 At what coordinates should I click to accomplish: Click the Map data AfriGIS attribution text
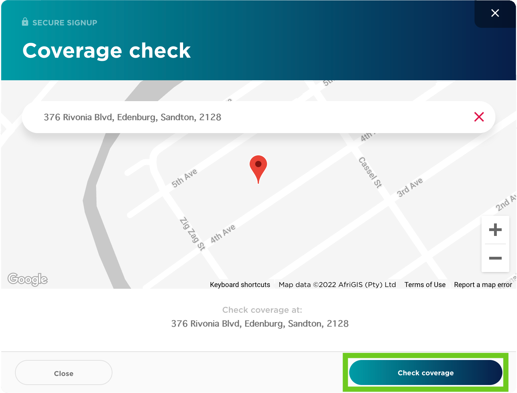tap(337, 285)
